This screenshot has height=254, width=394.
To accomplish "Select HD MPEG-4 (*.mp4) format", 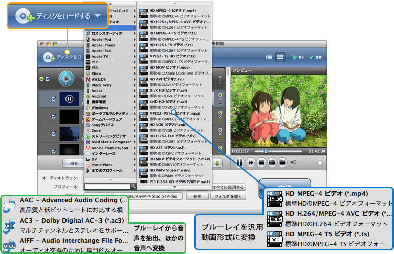I will coord(175,13).
